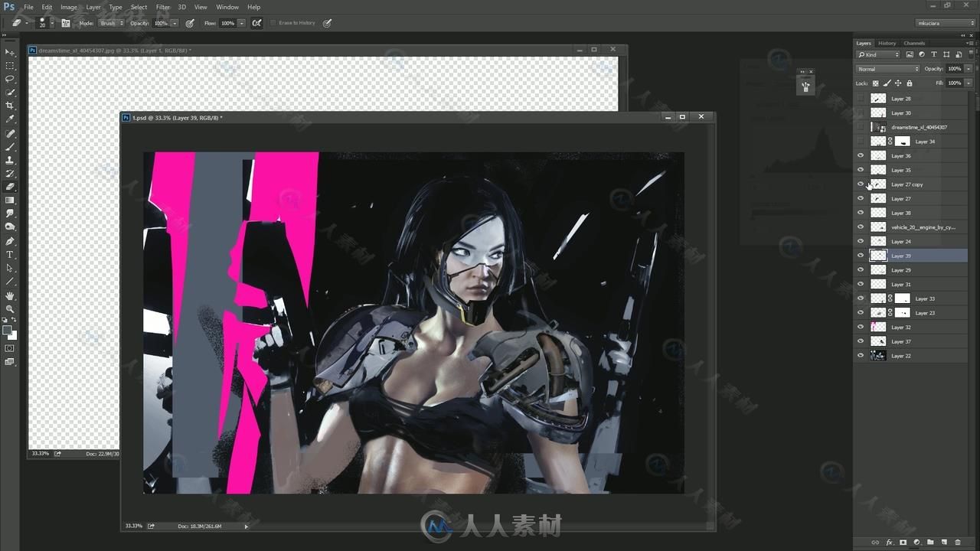Image resolution: width=980 pixels, height=551 pixels.
Task: Select the Brush tool in the toolbox
Action: pos(10,146)
